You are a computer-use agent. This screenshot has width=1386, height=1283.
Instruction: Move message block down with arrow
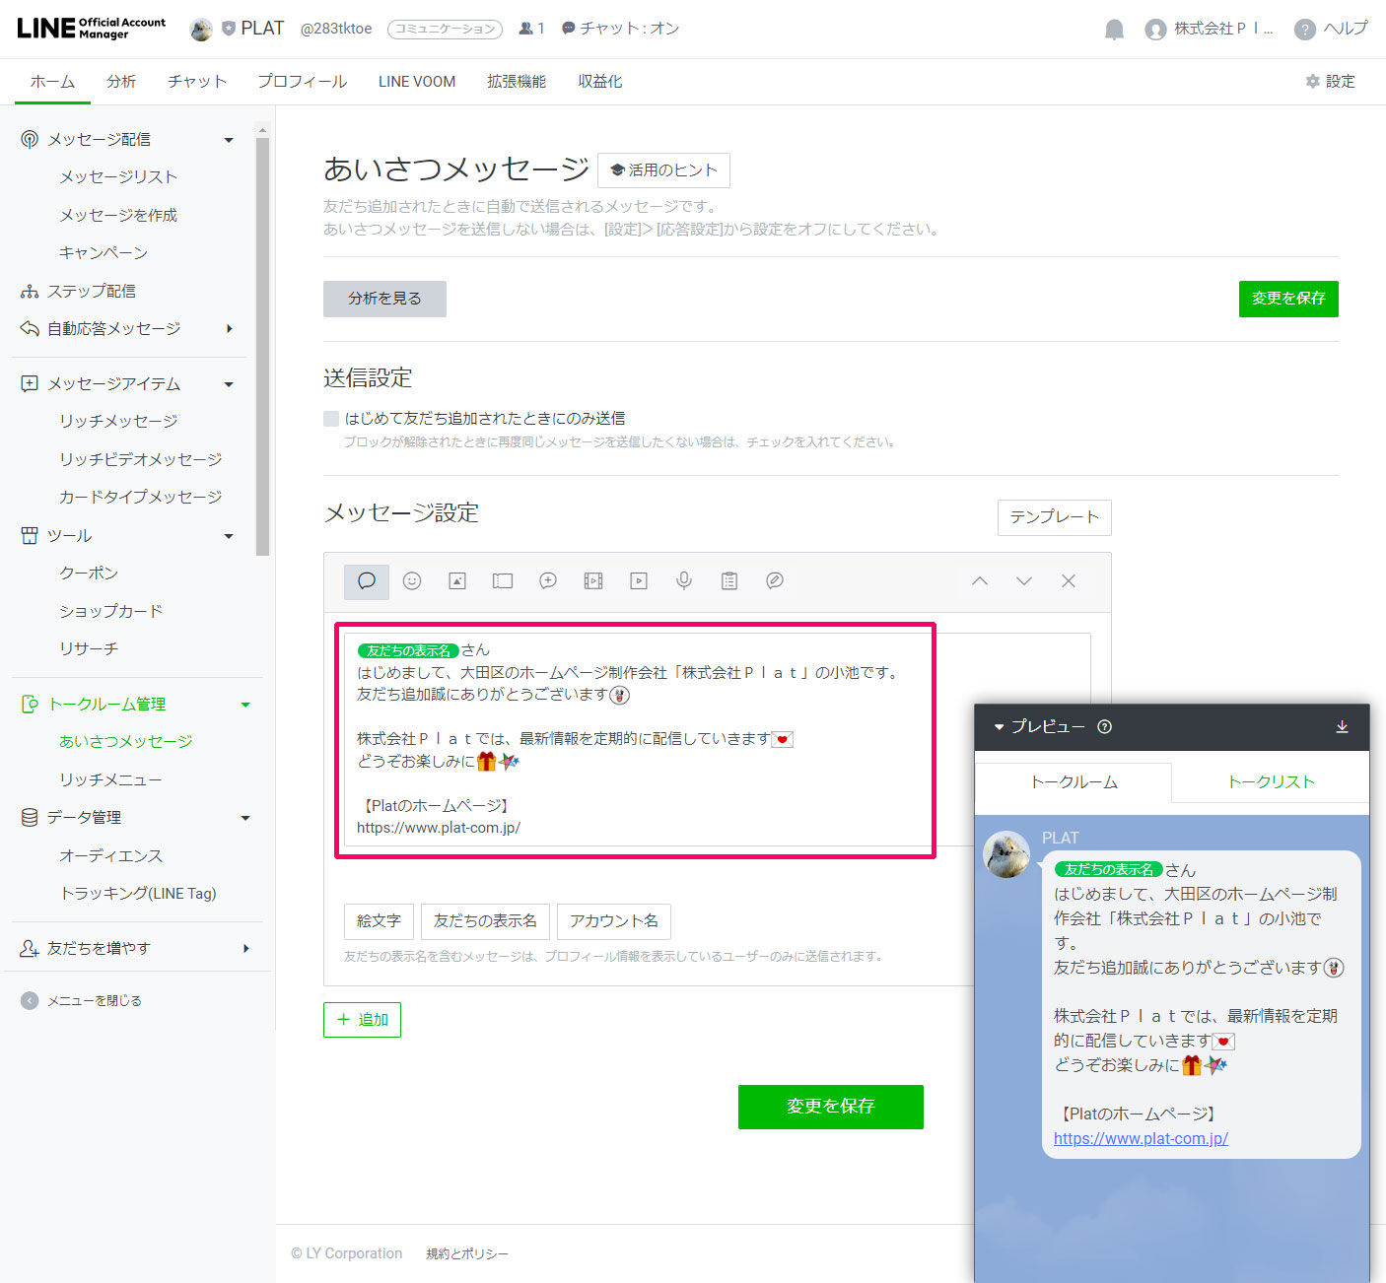tap(1024, 581)
